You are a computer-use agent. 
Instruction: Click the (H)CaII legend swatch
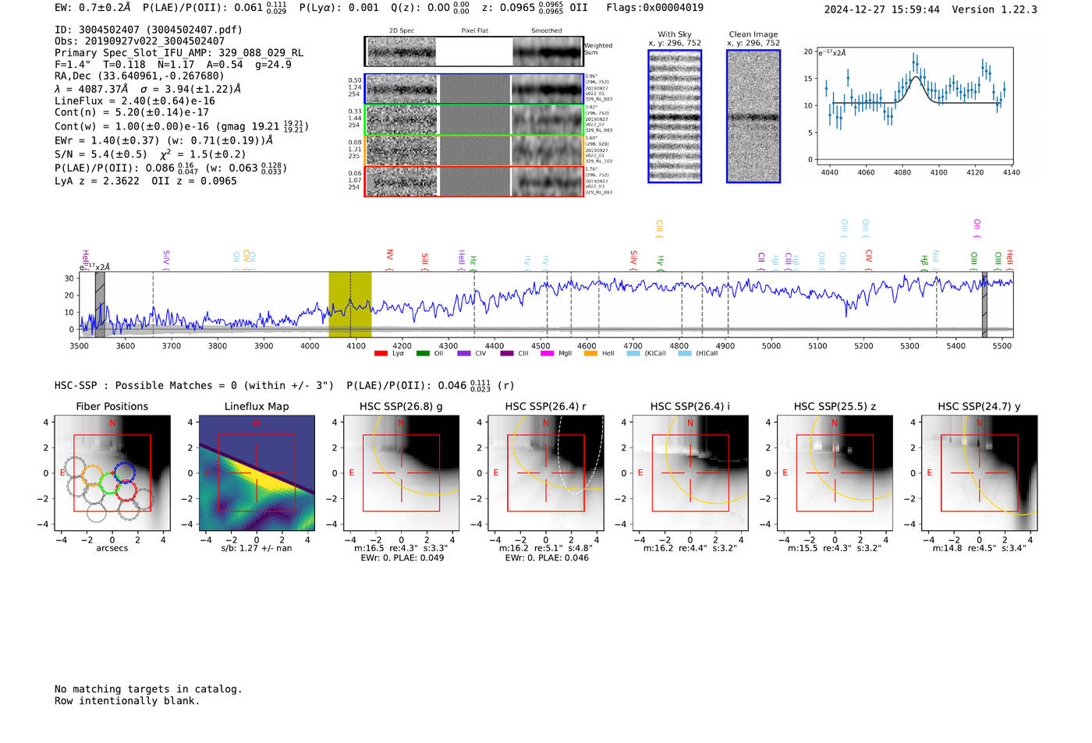[x=685, y=354]
